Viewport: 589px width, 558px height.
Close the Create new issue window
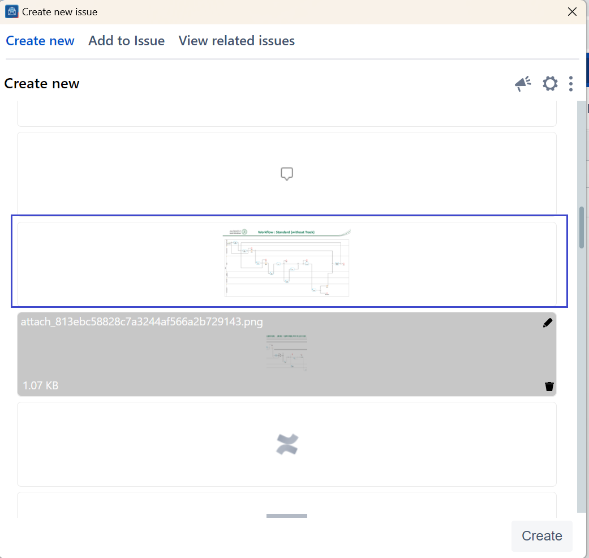click(x=573, y=12)
